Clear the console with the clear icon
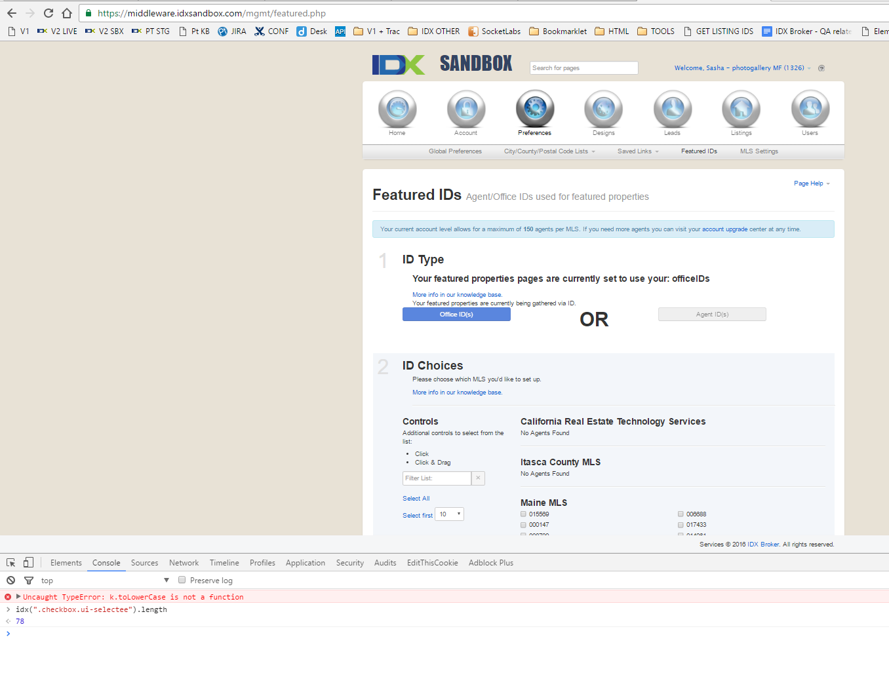Viewport: 889px width, 690px height. (x=11, y=581)
